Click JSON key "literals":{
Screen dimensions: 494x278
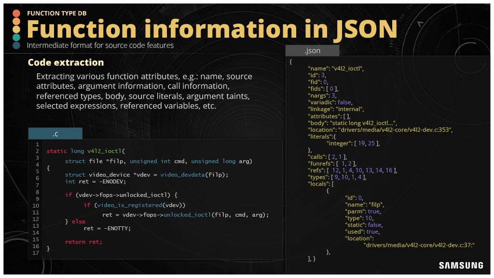[x=322, y=137]
